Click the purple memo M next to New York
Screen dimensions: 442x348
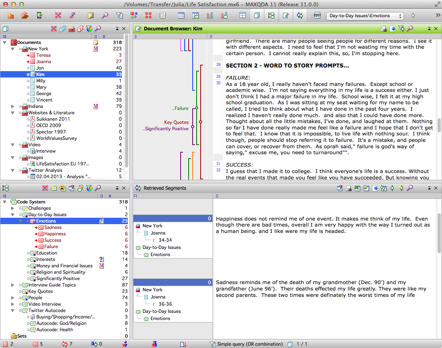[x=96, y=49]
